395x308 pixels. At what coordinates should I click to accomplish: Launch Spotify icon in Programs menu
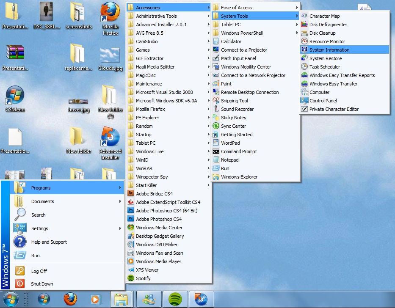131,278
